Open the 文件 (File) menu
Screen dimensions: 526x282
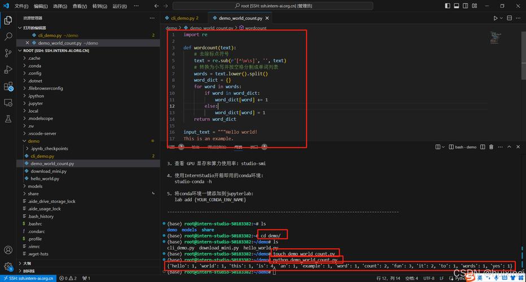point(21,6)
